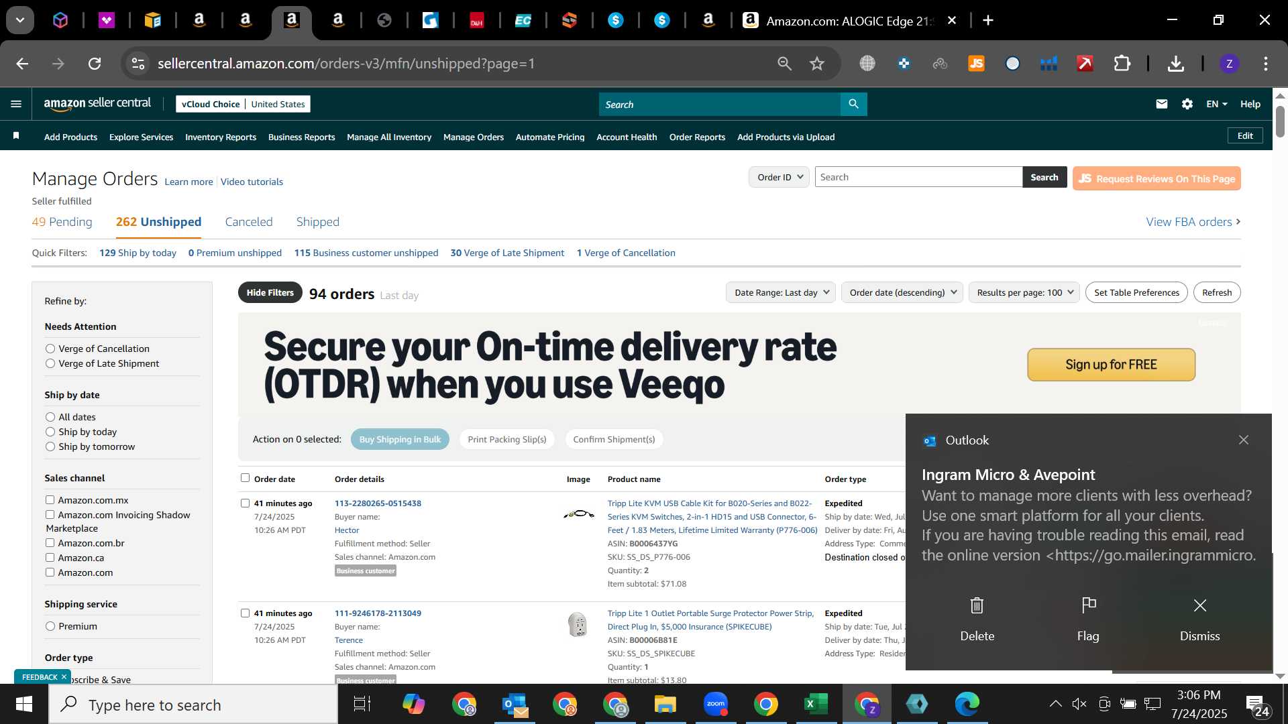Focus the Order ID search input field
Screen dimensions: 1288x724
918,177
